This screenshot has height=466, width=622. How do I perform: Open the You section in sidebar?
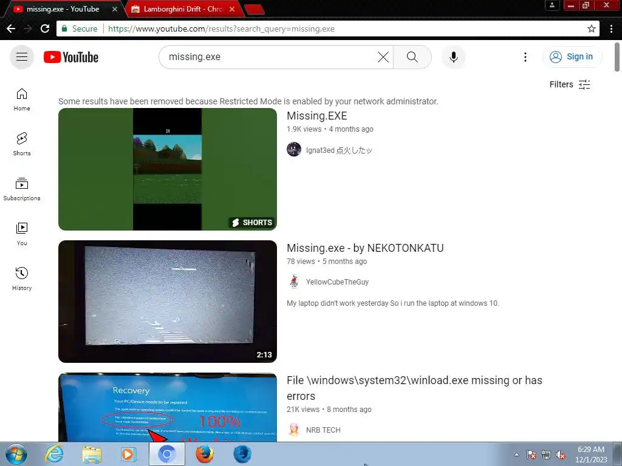click(x=22, y=234)
